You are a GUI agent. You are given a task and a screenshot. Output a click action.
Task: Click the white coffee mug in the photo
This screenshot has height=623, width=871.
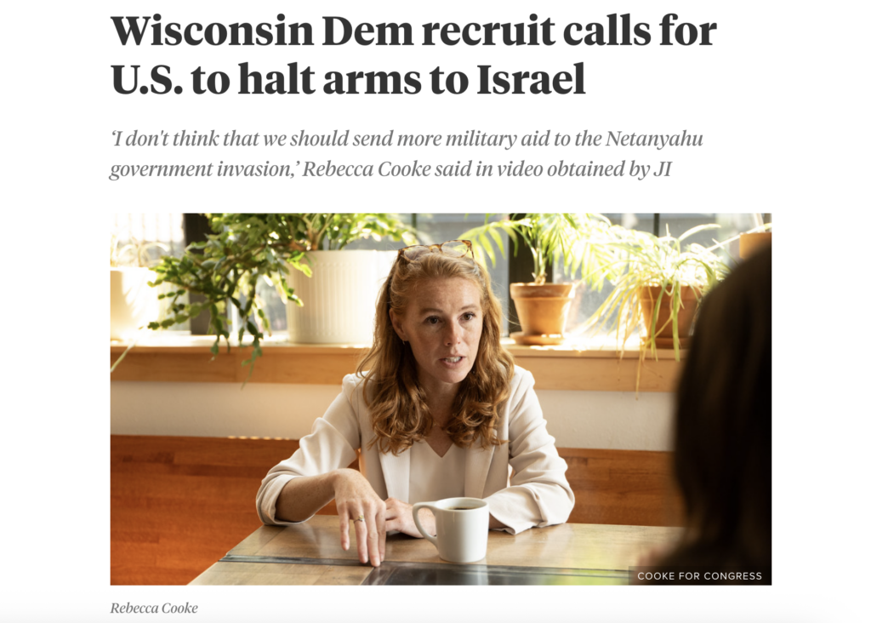tap(453, 529)
